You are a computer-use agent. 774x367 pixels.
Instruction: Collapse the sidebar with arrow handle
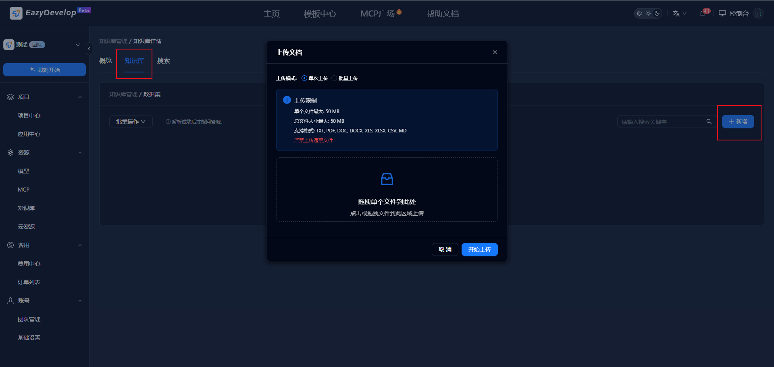click(89, 49)
